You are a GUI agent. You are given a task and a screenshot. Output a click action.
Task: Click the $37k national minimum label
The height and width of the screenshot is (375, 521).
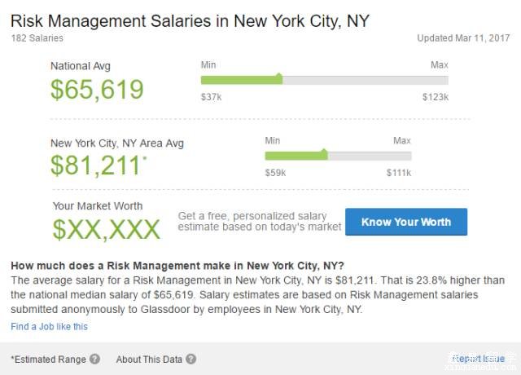click(212, 97)
